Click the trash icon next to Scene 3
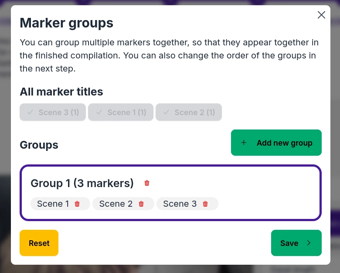This screenshot has height=273, width=340. click(x=205, y=204)
